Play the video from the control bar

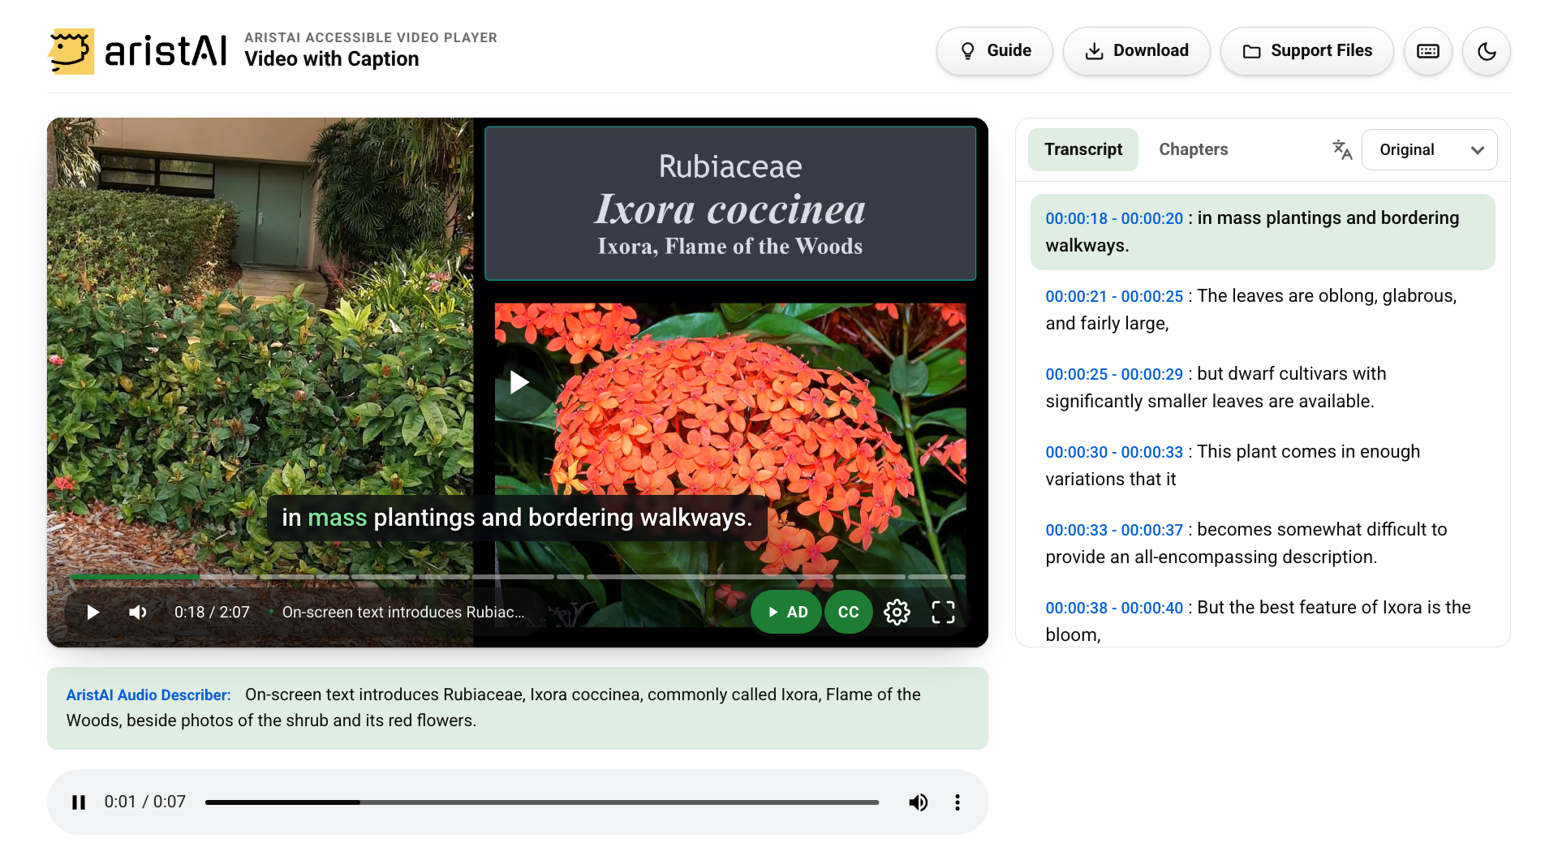[x=93, y=612]
